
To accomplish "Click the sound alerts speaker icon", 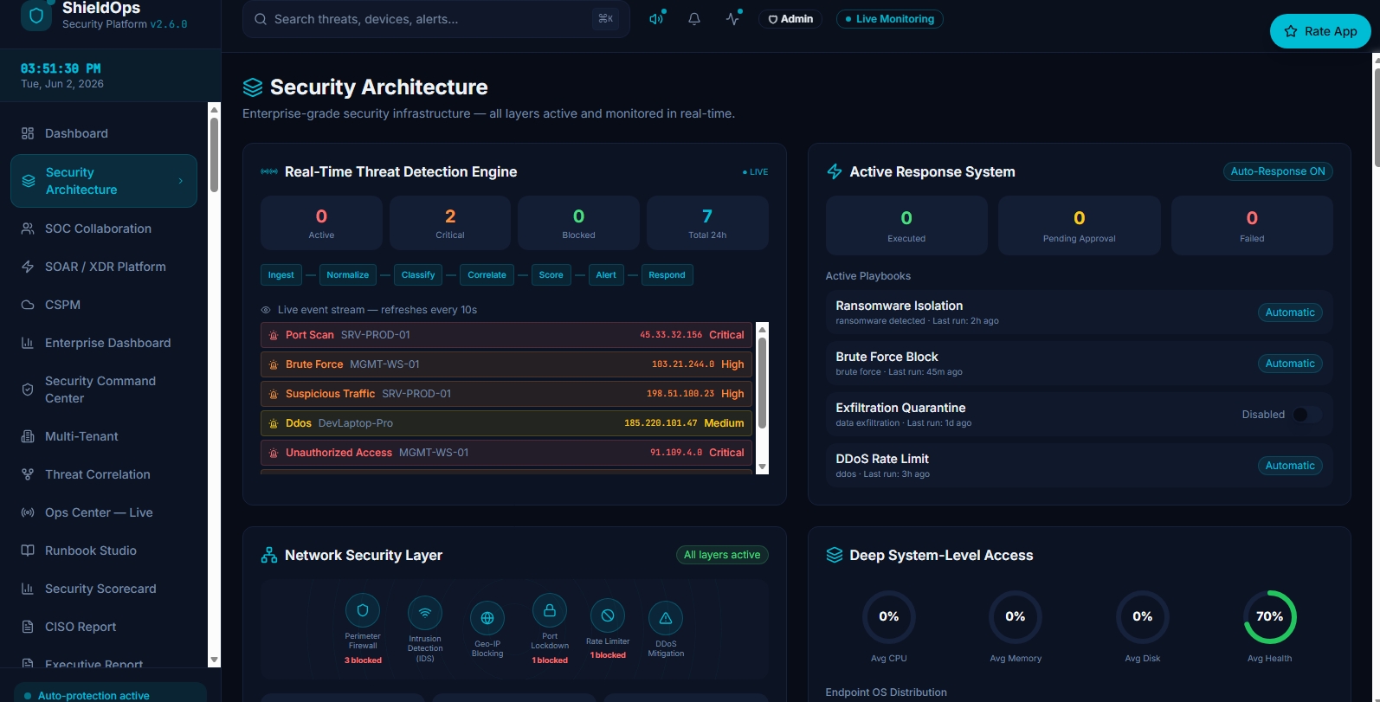I will [x=657, y=18].
